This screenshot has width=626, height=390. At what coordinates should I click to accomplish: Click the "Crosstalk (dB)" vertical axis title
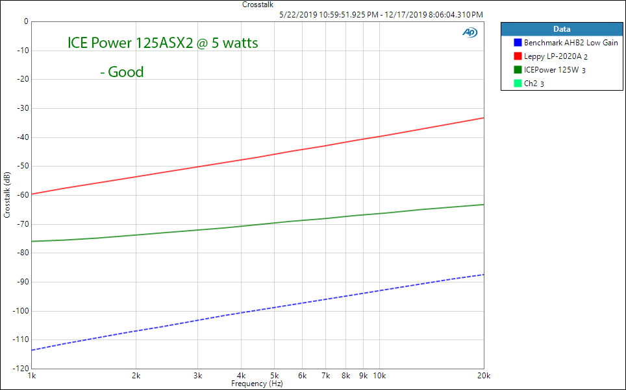(6, 195)
